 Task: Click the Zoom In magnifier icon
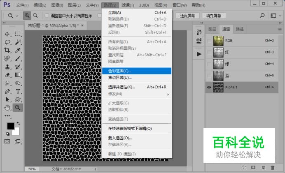tap(27, 16)
